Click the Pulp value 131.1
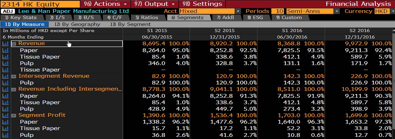 click(292, 63)
